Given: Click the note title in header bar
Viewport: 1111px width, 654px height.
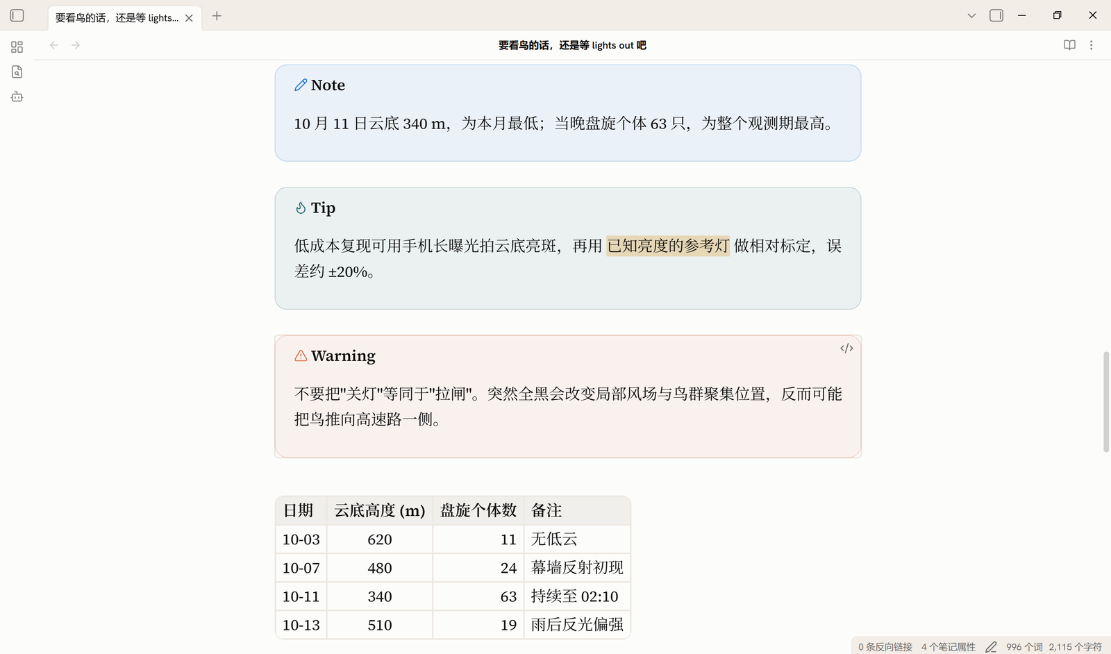Looking at the screenshot, I should click(x=572, y=45).
